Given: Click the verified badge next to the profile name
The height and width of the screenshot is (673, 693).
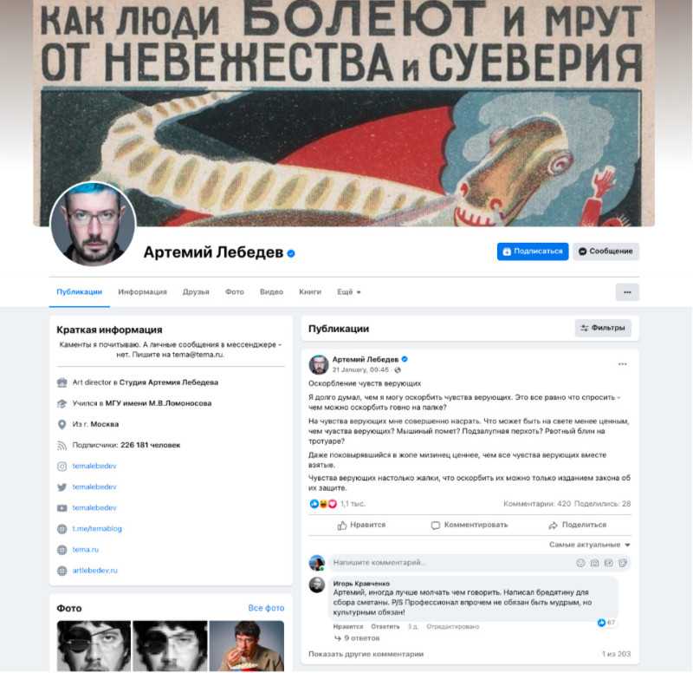Looking at the screenshot, I should (x=291, y=253).
